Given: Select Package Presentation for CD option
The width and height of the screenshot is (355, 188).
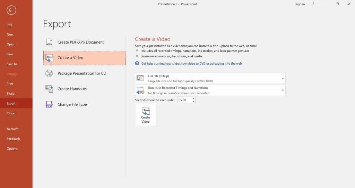Looking at the screenshot, I should (85, 73).
